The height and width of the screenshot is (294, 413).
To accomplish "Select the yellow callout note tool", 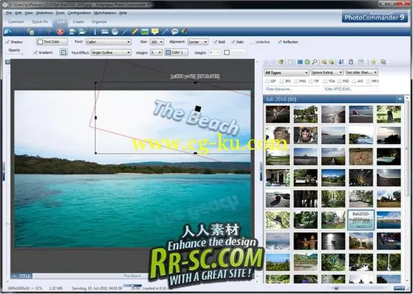I will click(155, 31).
